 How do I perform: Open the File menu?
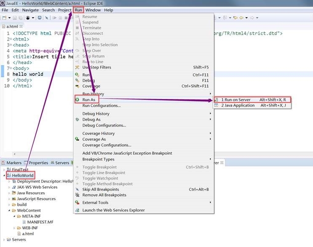pos(5,10)
